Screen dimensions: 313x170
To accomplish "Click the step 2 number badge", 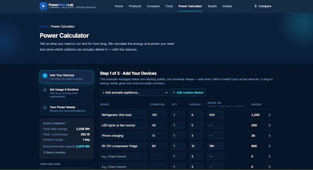I will pyautogui.click(x=45, y=90).
